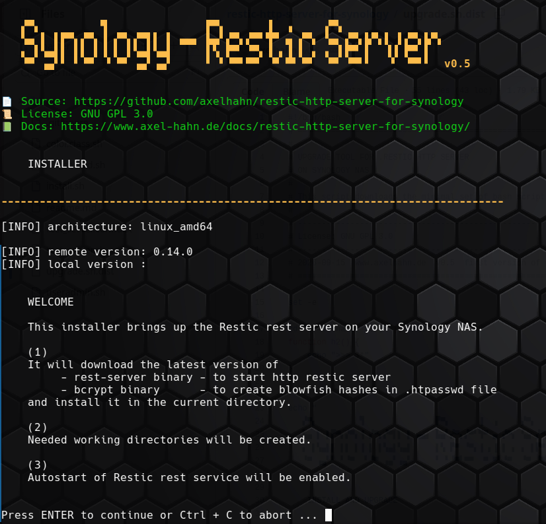Click 'It will download the latest version of'
Screen dimensions: 546x524
tap(153, 365)
